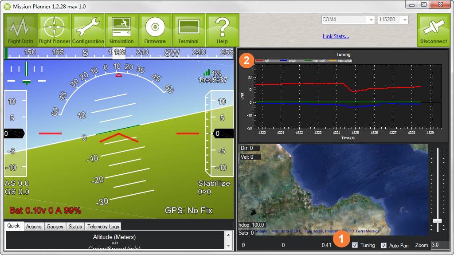Open the Flight Planner screen
This screenshot has height=255, width=454.
coord(55,30)
